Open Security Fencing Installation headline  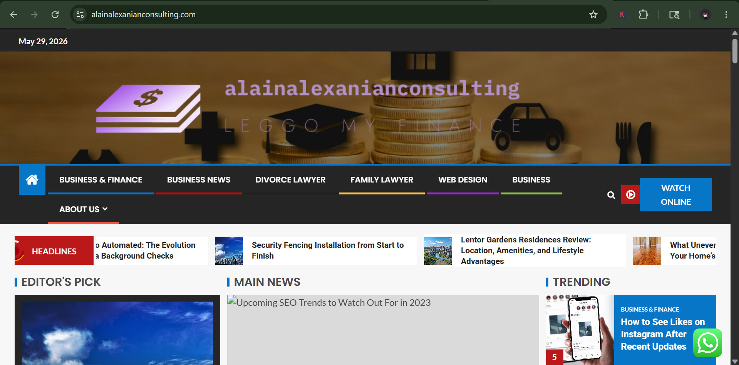(x=328, y=251)
